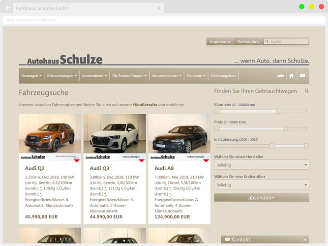Click the Suche search field
Screen dimensions: 328x246
[288, 42]
